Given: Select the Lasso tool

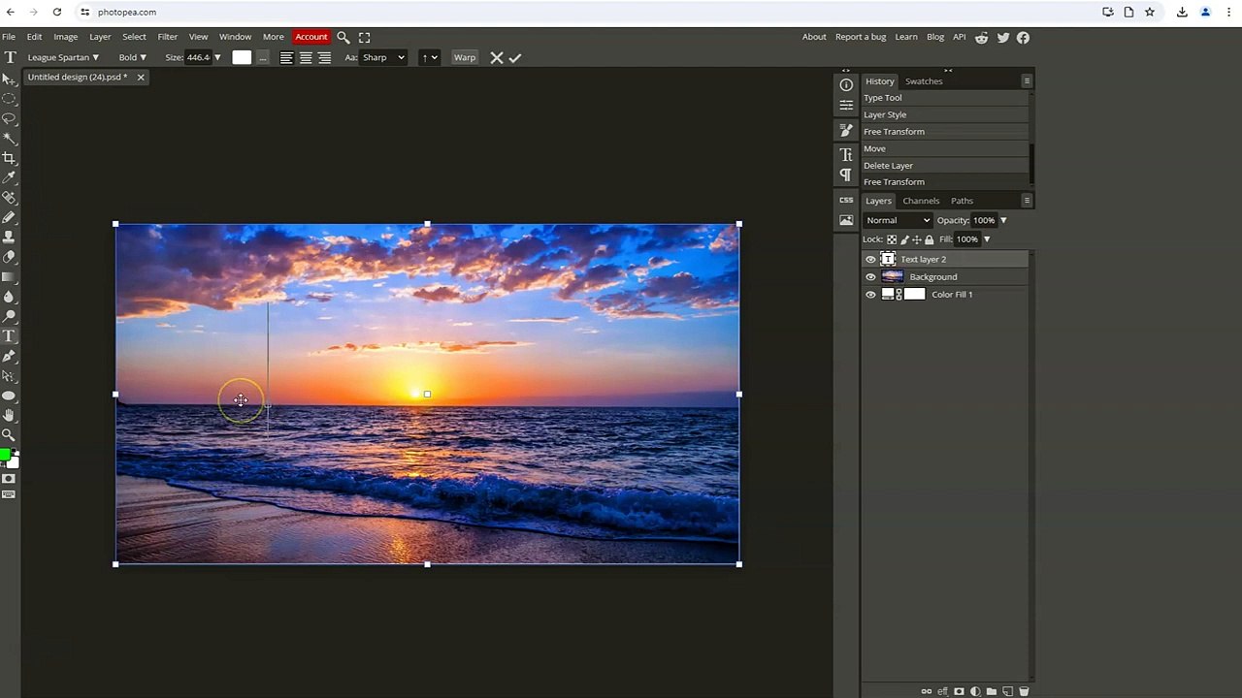Looking at the screenshot, I should pyautogui.click(x=9, y=119).
